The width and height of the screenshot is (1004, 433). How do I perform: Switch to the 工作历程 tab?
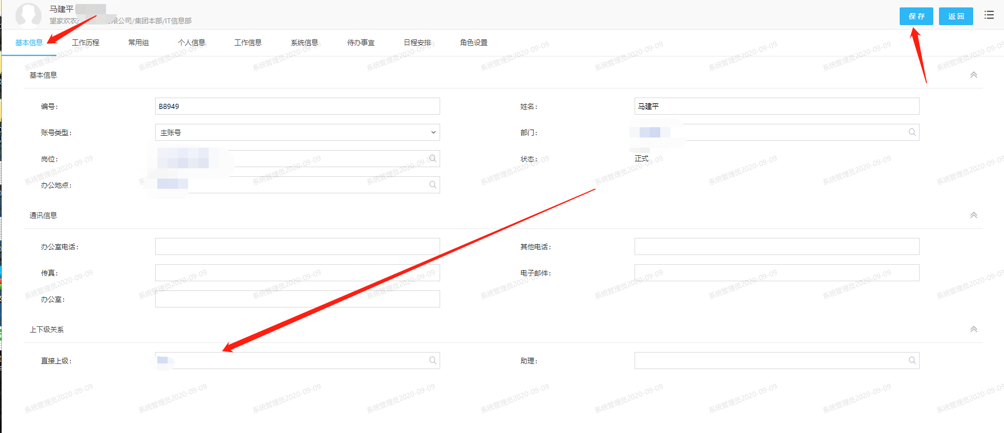click(86, 43)
